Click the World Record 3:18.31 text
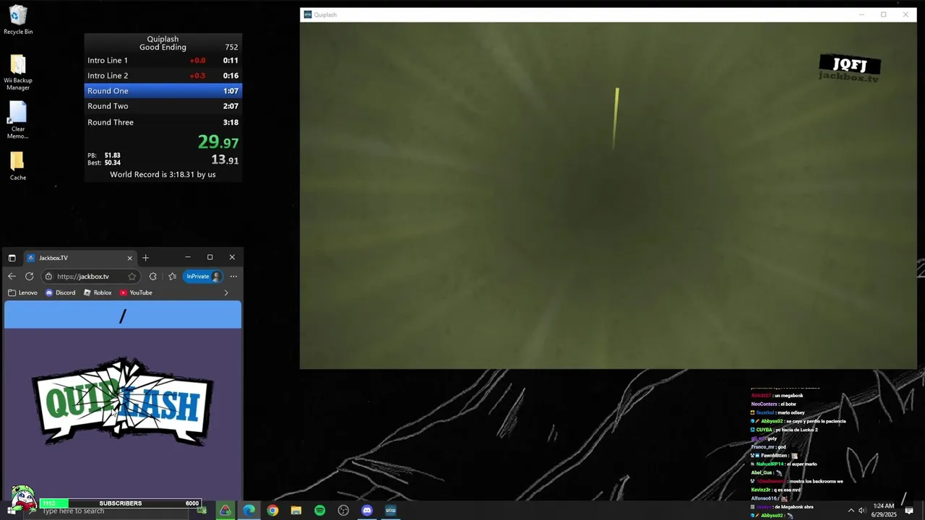Screen dimensions: 925x520 (x=163, y=174)
